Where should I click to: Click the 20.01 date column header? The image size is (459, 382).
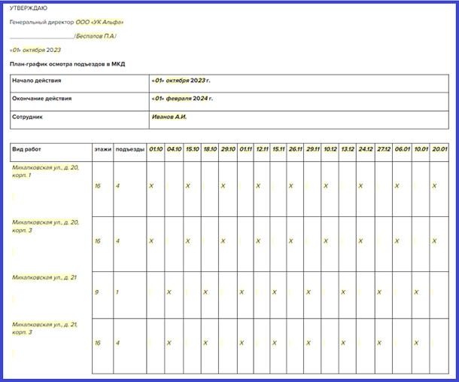[x=439, y=149]
